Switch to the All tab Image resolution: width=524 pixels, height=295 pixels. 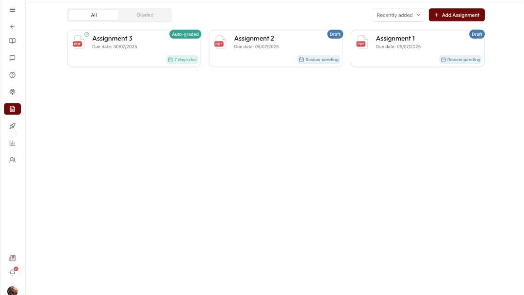point(94,15)
